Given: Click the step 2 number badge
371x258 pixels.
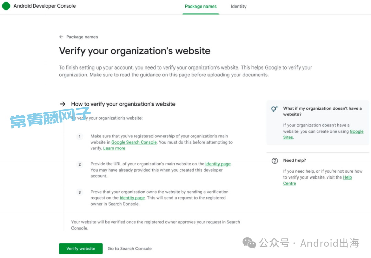Looking at the screenshot, I should pos(80,164).
